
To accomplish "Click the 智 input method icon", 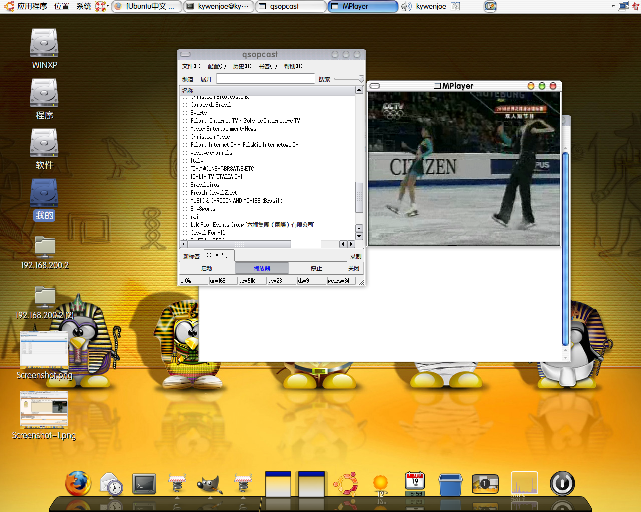I will pos(636,6).
